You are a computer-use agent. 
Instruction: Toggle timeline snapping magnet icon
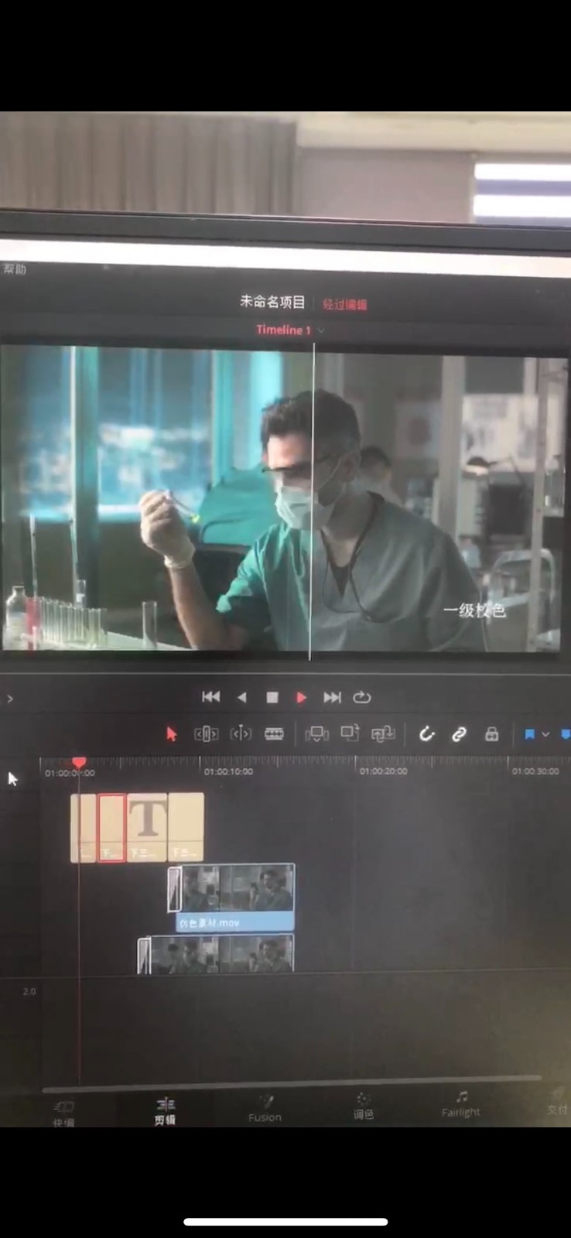pyautogui.click(x=426, y=734)
